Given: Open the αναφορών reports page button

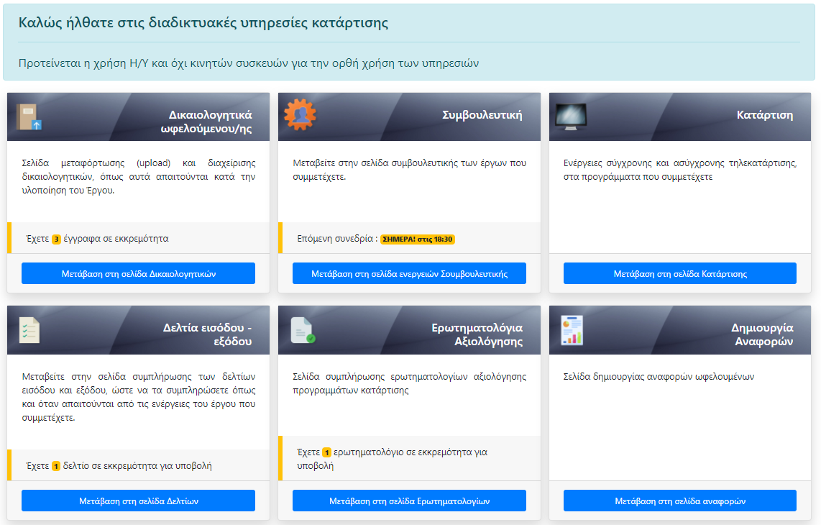Looking at the screenshot, I should (x=679, y=501).
